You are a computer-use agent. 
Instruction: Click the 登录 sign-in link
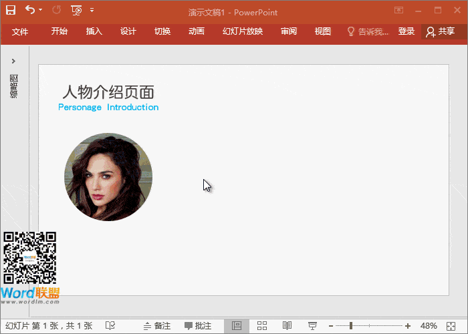pos(406,31)
